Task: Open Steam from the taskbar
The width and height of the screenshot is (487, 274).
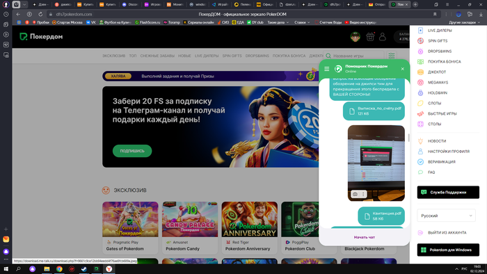Action: pyautogui.click(x=84, y=269)
